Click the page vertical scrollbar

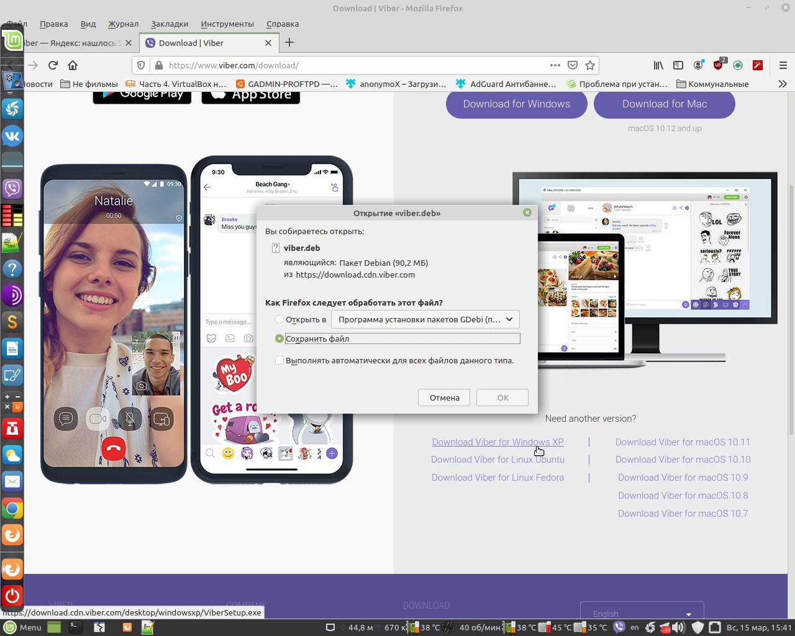pos(791,311)
